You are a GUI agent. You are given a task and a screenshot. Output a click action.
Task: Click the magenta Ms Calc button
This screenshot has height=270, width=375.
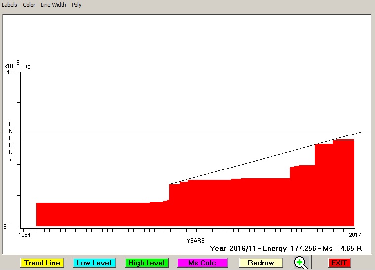tap(202, 263)
